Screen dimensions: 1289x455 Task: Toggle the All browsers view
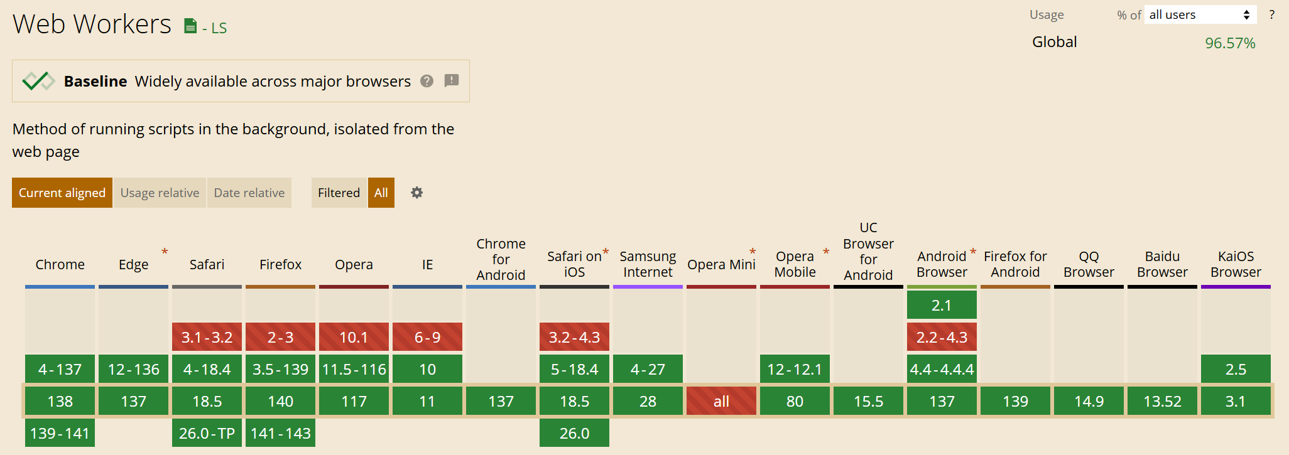[381, 193]
